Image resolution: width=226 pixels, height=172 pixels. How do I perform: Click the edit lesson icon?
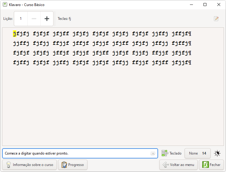tap(216, 19)
